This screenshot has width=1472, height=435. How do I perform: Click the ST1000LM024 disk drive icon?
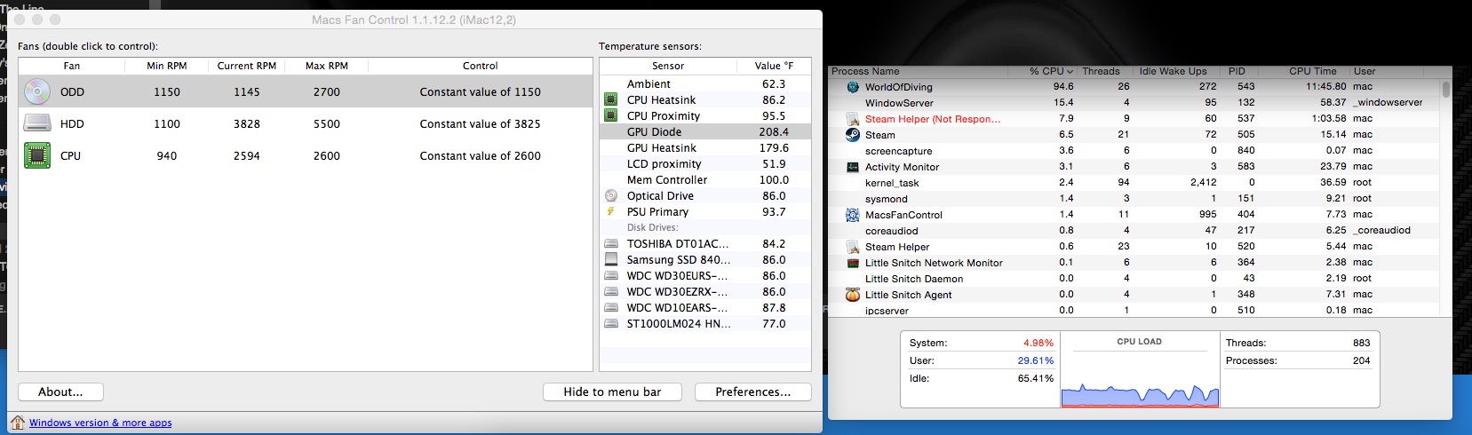point(611,324)
